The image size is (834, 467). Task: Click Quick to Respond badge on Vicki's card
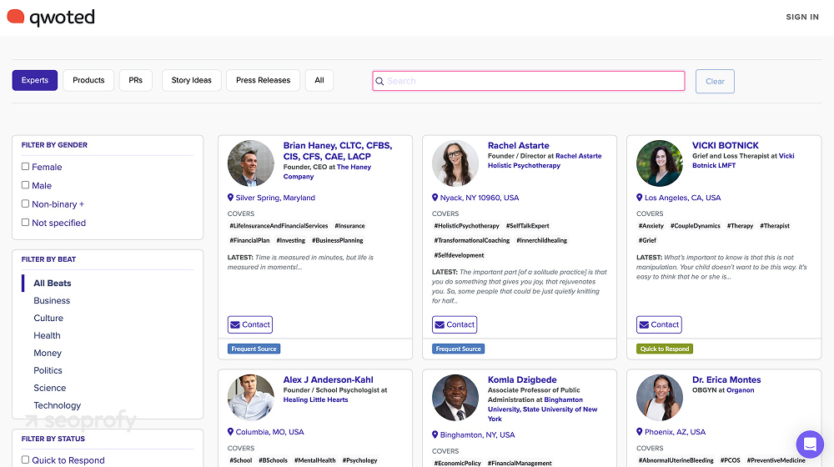pos(665,349)
